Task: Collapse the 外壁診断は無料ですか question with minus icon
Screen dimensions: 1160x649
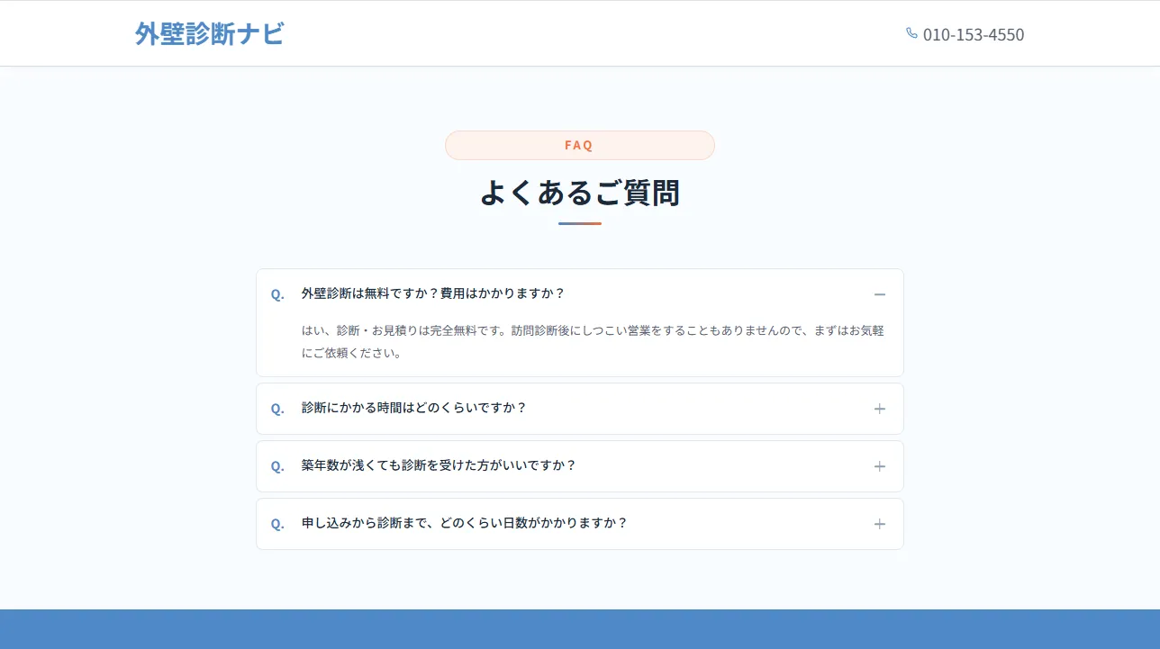Action: pos(880,294)
